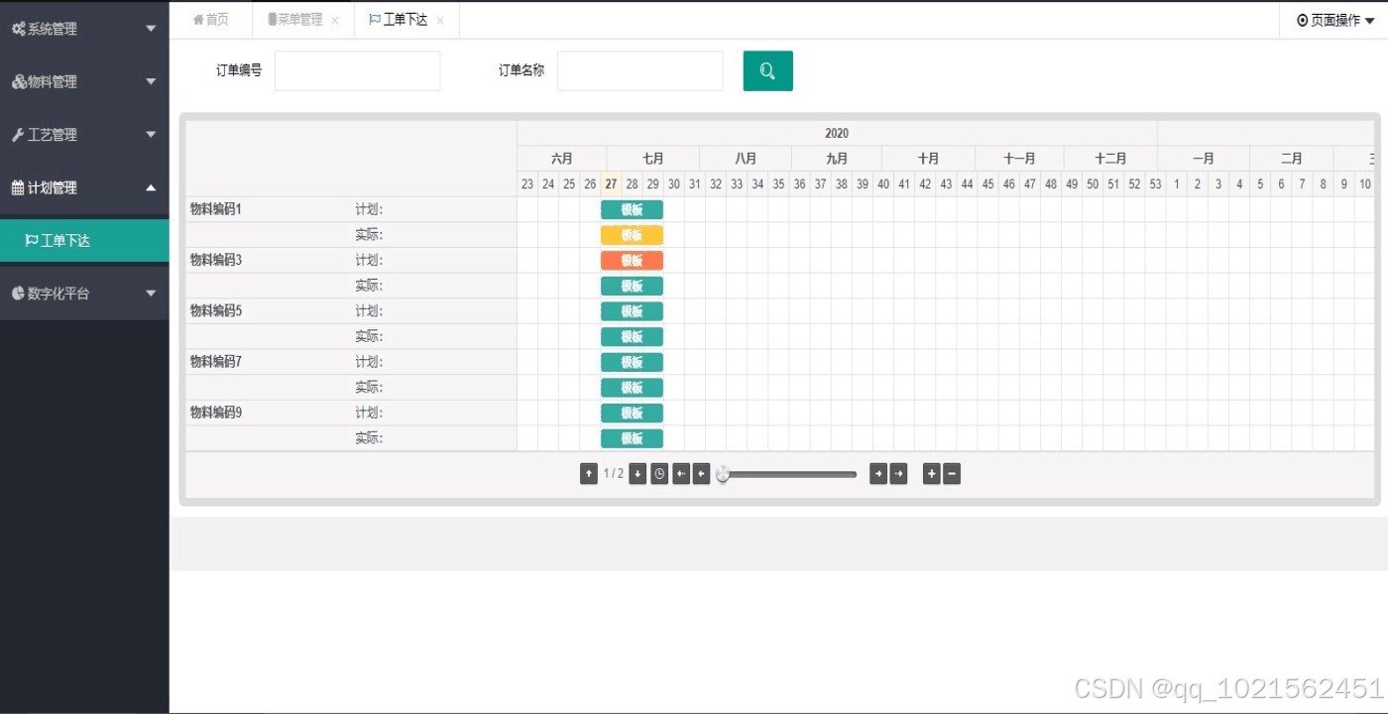Viewport: 1388px width, 714px height.
Task: Click the 物料编码5 row label
Action: pos(215,310)
